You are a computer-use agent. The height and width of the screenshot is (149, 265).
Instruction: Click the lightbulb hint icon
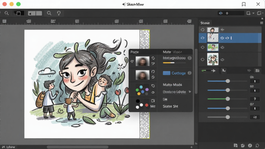click(x=59, y=13)
